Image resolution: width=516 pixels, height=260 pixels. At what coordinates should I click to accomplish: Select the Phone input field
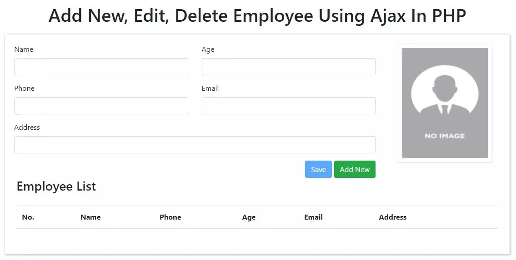101,106
